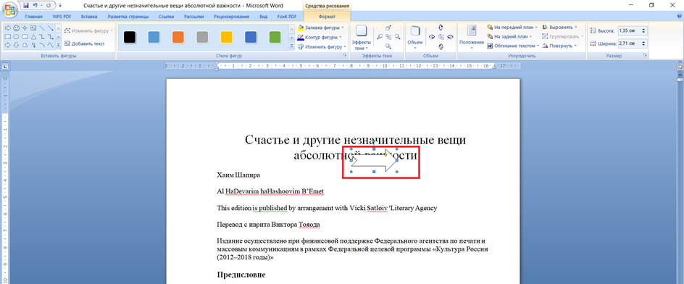Pick the cloud shape from the gallery
The image size is (684, 284).
25,45
